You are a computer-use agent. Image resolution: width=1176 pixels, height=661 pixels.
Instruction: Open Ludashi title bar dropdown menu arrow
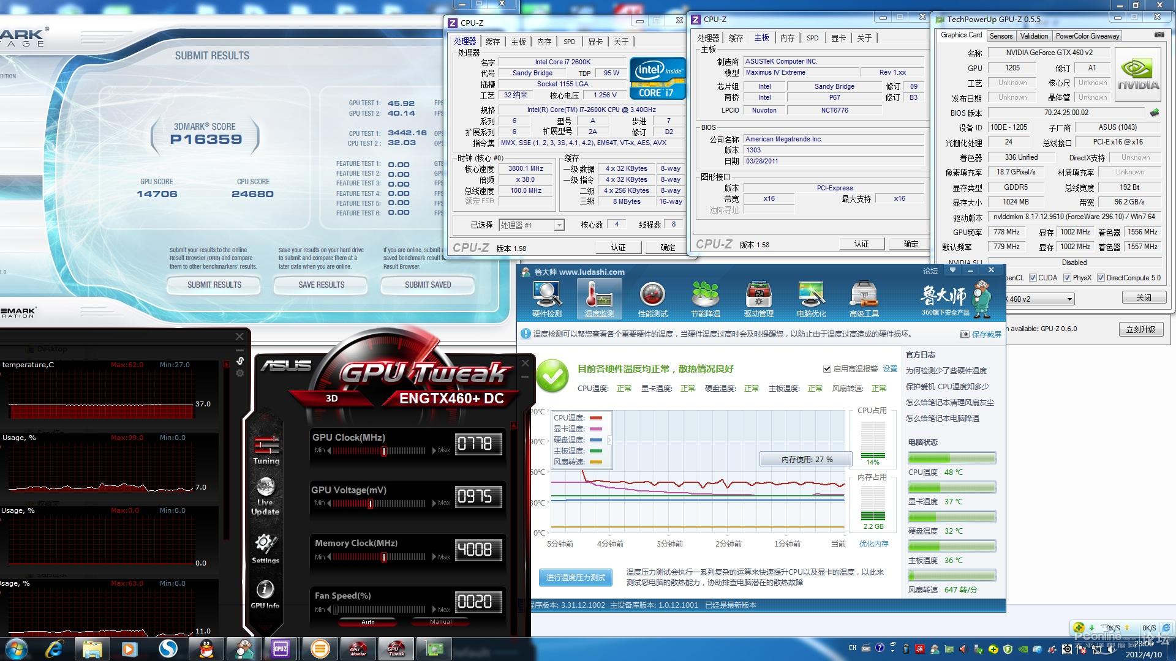pyautogui.click(x=952, y=270)
